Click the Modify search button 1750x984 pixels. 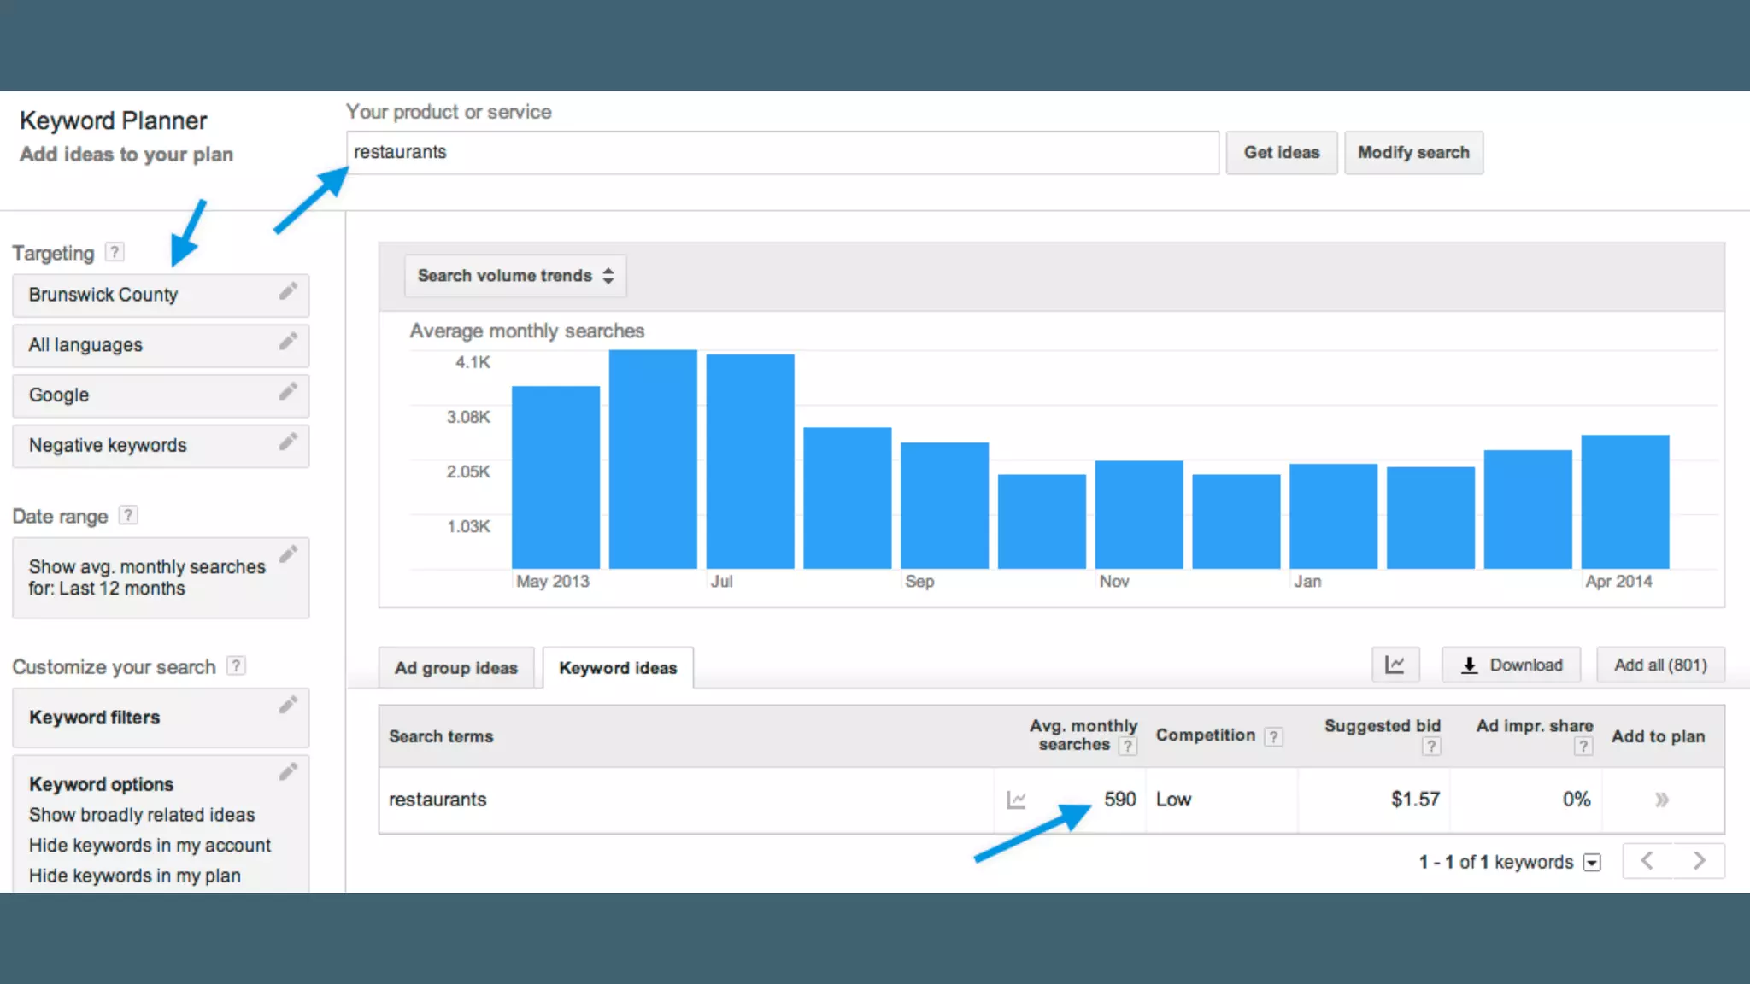(x=1413, y=153)
